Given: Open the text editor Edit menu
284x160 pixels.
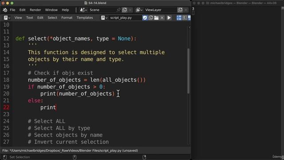Looking at the screenshot, I should pos(40,18).
